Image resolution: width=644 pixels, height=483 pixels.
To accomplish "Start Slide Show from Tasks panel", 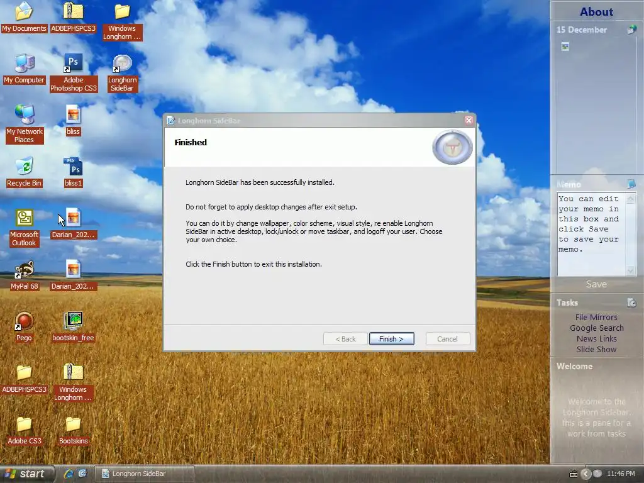I will coord(596,349).
